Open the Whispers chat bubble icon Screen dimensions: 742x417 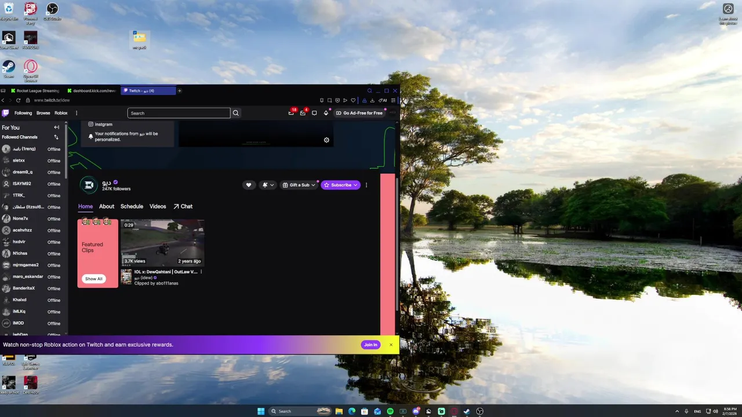click(314, 113)
